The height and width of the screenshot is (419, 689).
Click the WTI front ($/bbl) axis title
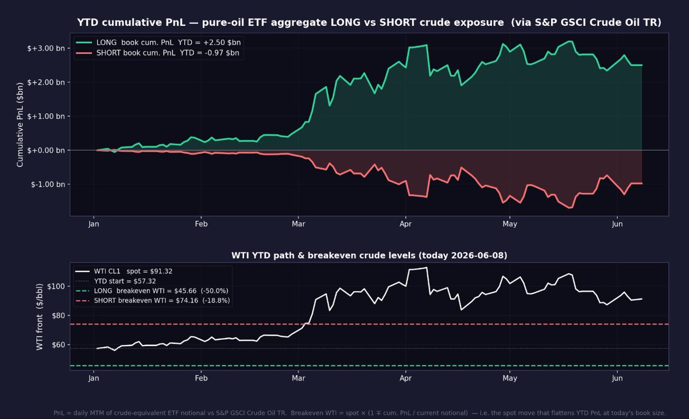pos(40,317)
